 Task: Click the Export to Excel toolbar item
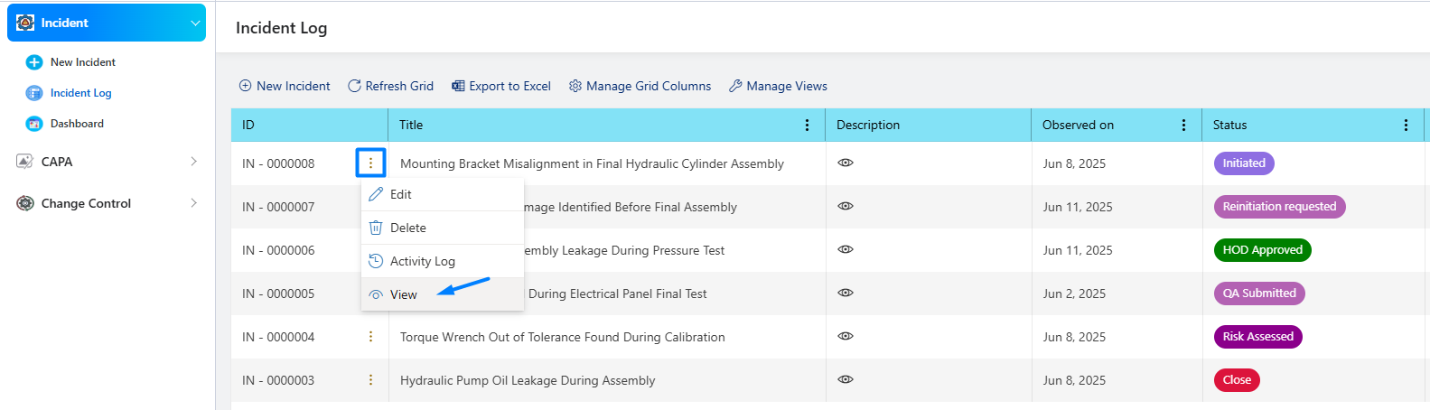coord(501,86)
